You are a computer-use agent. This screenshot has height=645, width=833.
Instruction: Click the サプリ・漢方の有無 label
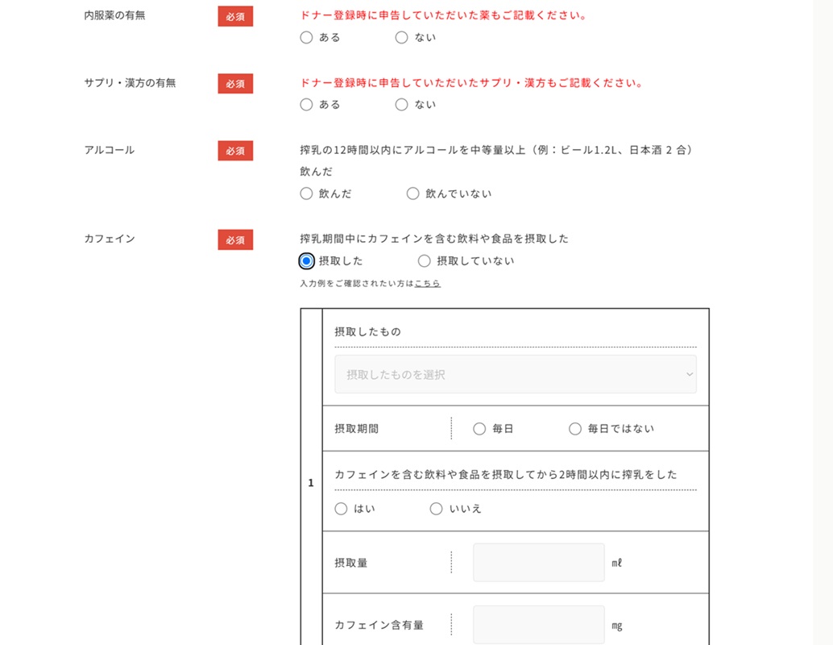pos(131,82)
